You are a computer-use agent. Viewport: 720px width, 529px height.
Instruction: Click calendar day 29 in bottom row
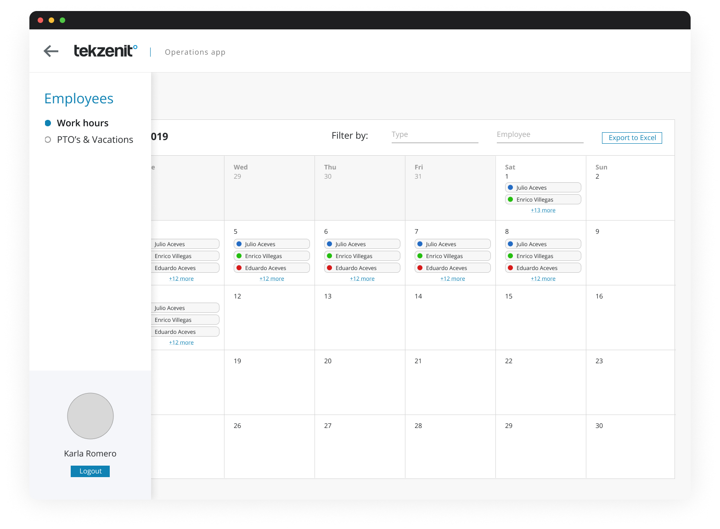click(541, 447)
